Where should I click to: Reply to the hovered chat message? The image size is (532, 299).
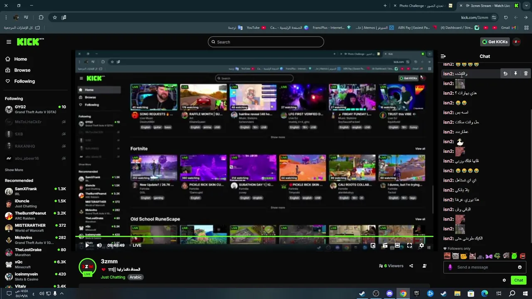click(505, 74)
